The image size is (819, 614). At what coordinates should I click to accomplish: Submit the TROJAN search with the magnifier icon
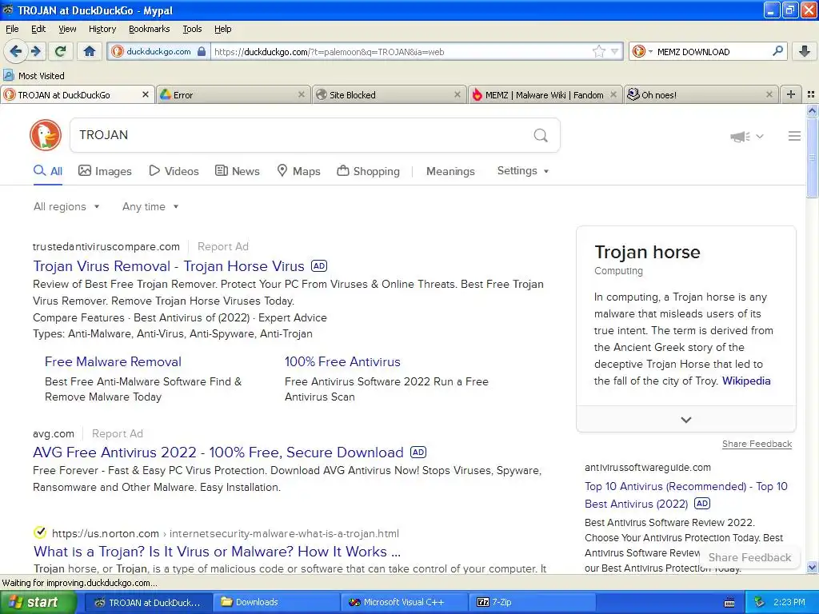[x=541, y=135]
